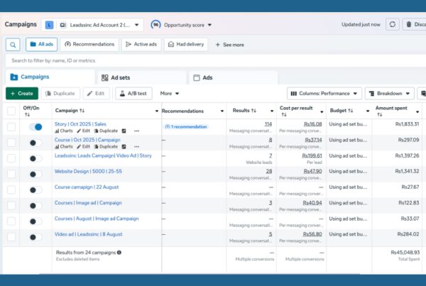This screenshot has height=286, width=426.
Task: Click the Edit pencil under Story campaign
Action: [x=80, y=131]
